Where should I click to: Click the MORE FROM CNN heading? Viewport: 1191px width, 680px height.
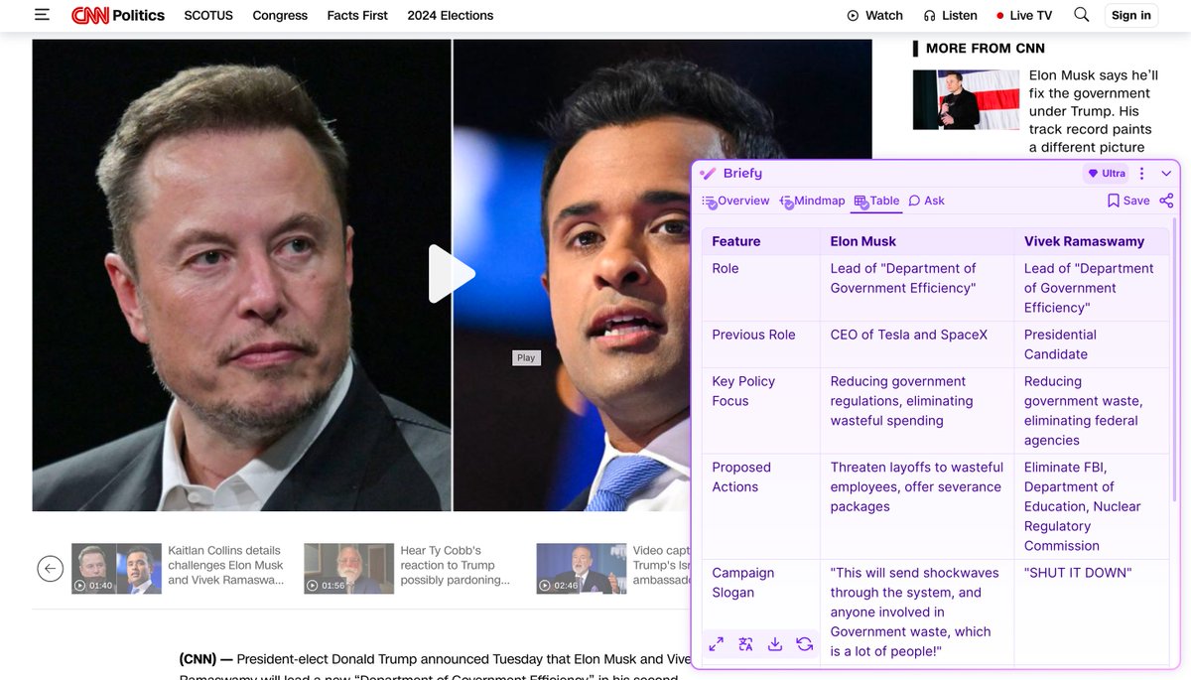click(985, 48)
